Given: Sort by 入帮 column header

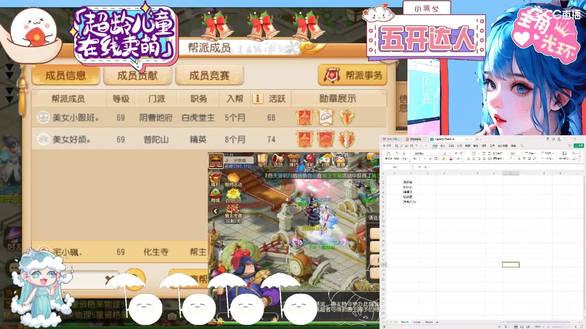Looking at the screenshot, I should click(x=235, y=99).
